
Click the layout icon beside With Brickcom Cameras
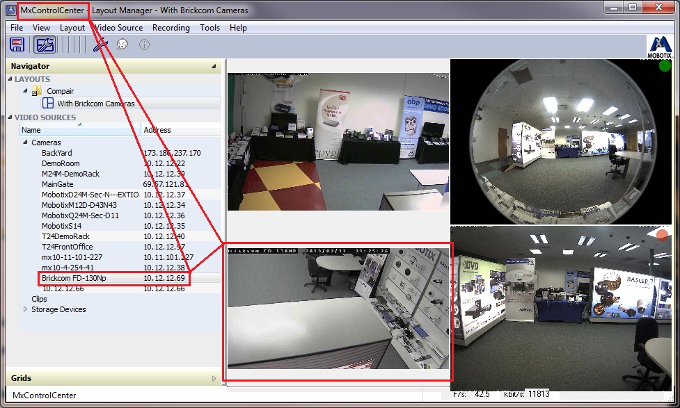[48, 104]
